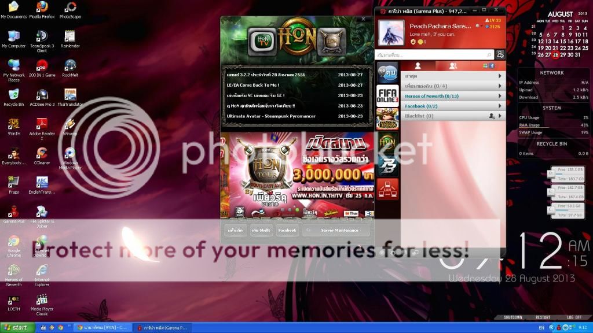Open CCleaner desktop icon
The width and height of the screenshot is (593, 333).
[x=42, y=156]
